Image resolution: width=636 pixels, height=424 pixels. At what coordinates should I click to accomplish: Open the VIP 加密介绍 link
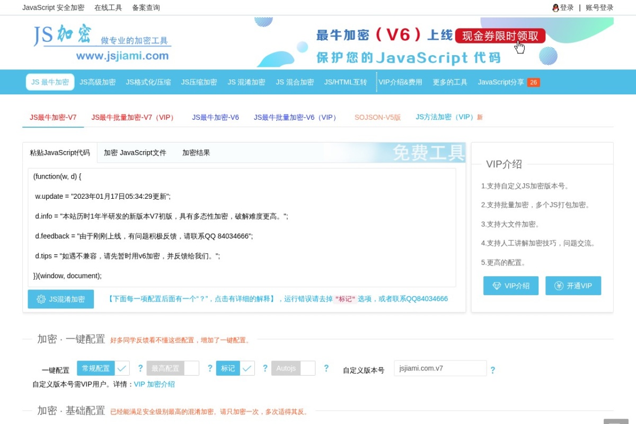pos(154,384)
